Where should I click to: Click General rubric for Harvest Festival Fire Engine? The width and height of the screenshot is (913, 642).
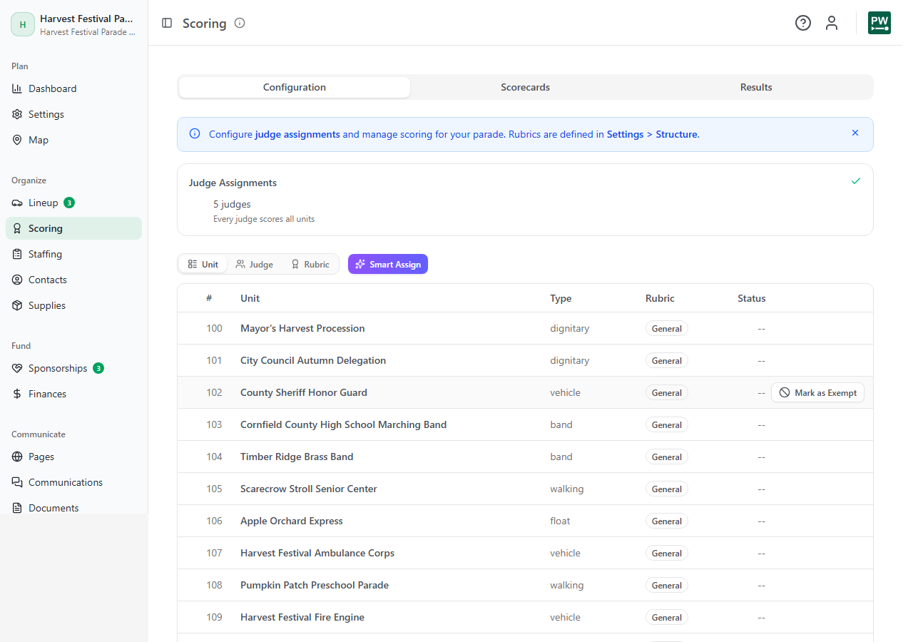coord(667,617)
